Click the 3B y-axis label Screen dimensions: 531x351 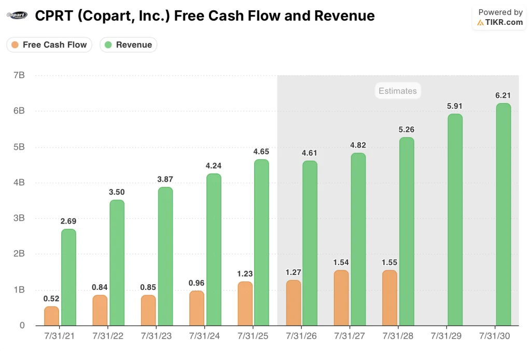pos(19,218)
